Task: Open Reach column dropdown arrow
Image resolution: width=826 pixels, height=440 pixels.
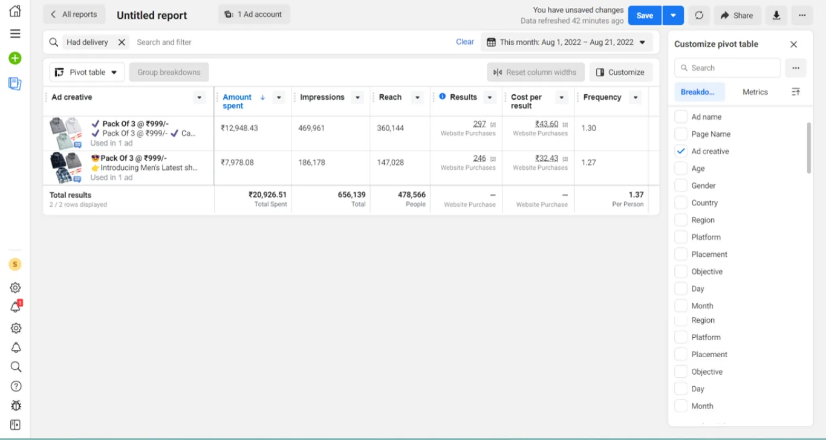Action: pos(417,97)
